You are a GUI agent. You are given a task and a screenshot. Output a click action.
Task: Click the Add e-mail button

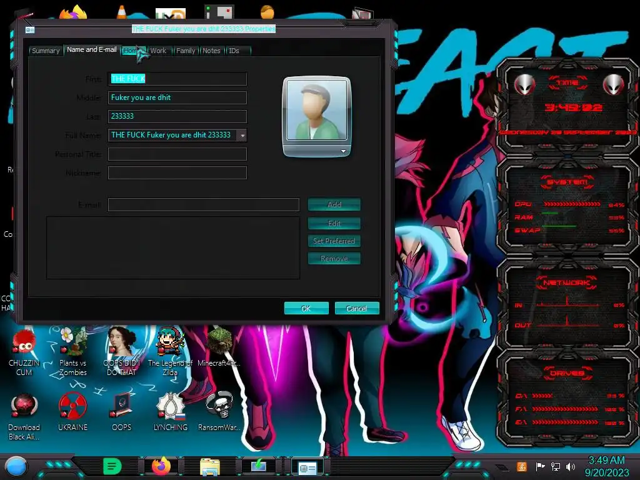334,204
